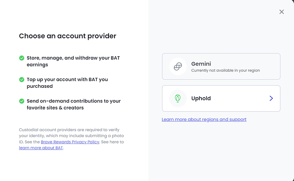Click 'Currently not available in your region' text
The image size is (294, 181).
[225, 70]
